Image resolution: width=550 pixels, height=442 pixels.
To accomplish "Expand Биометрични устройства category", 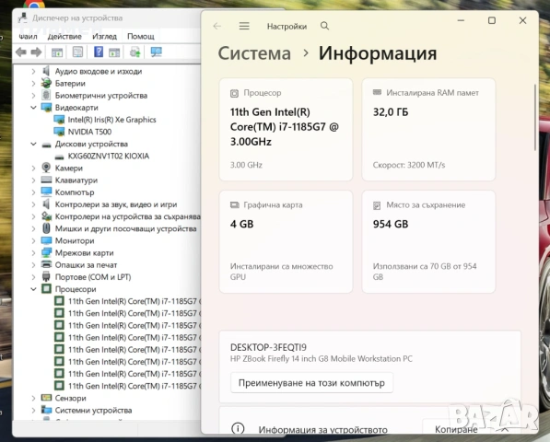I will pyautogui.click(x=33, y=96).
